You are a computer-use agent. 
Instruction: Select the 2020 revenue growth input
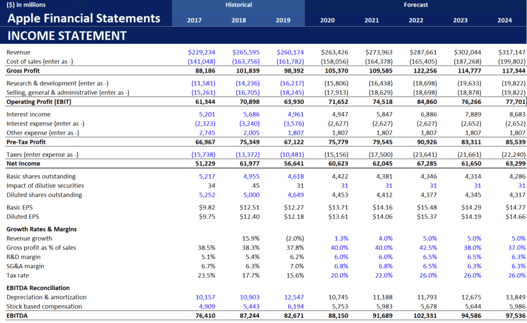click(341, 239)
